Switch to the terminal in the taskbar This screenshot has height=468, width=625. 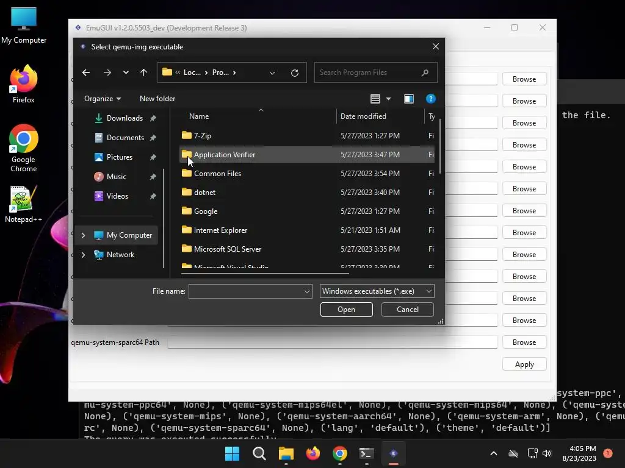[366, 453]
